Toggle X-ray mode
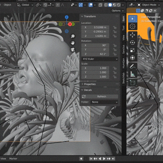 coord(100,5)
